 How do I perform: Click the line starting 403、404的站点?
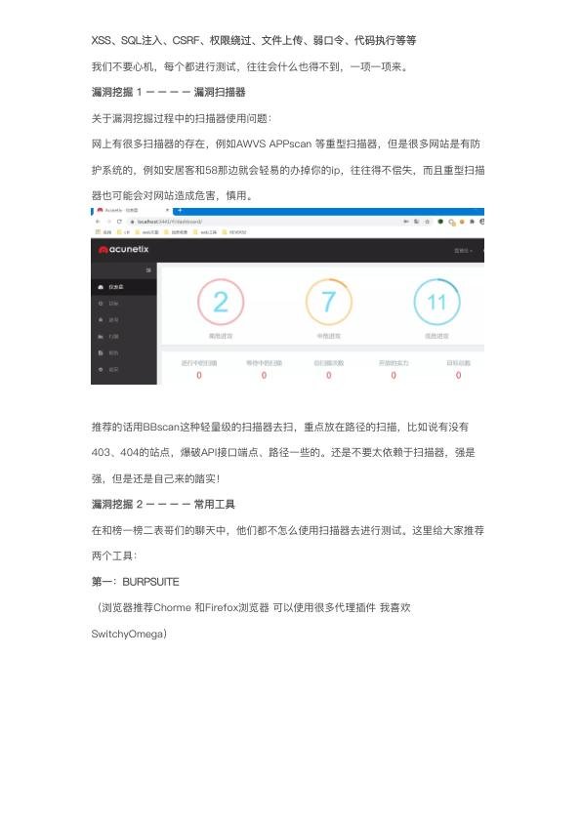(x=283, y=453)
